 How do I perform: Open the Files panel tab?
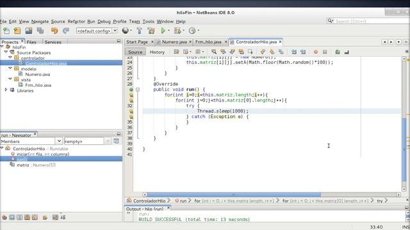pyautogui.click(x=31, y=42)
